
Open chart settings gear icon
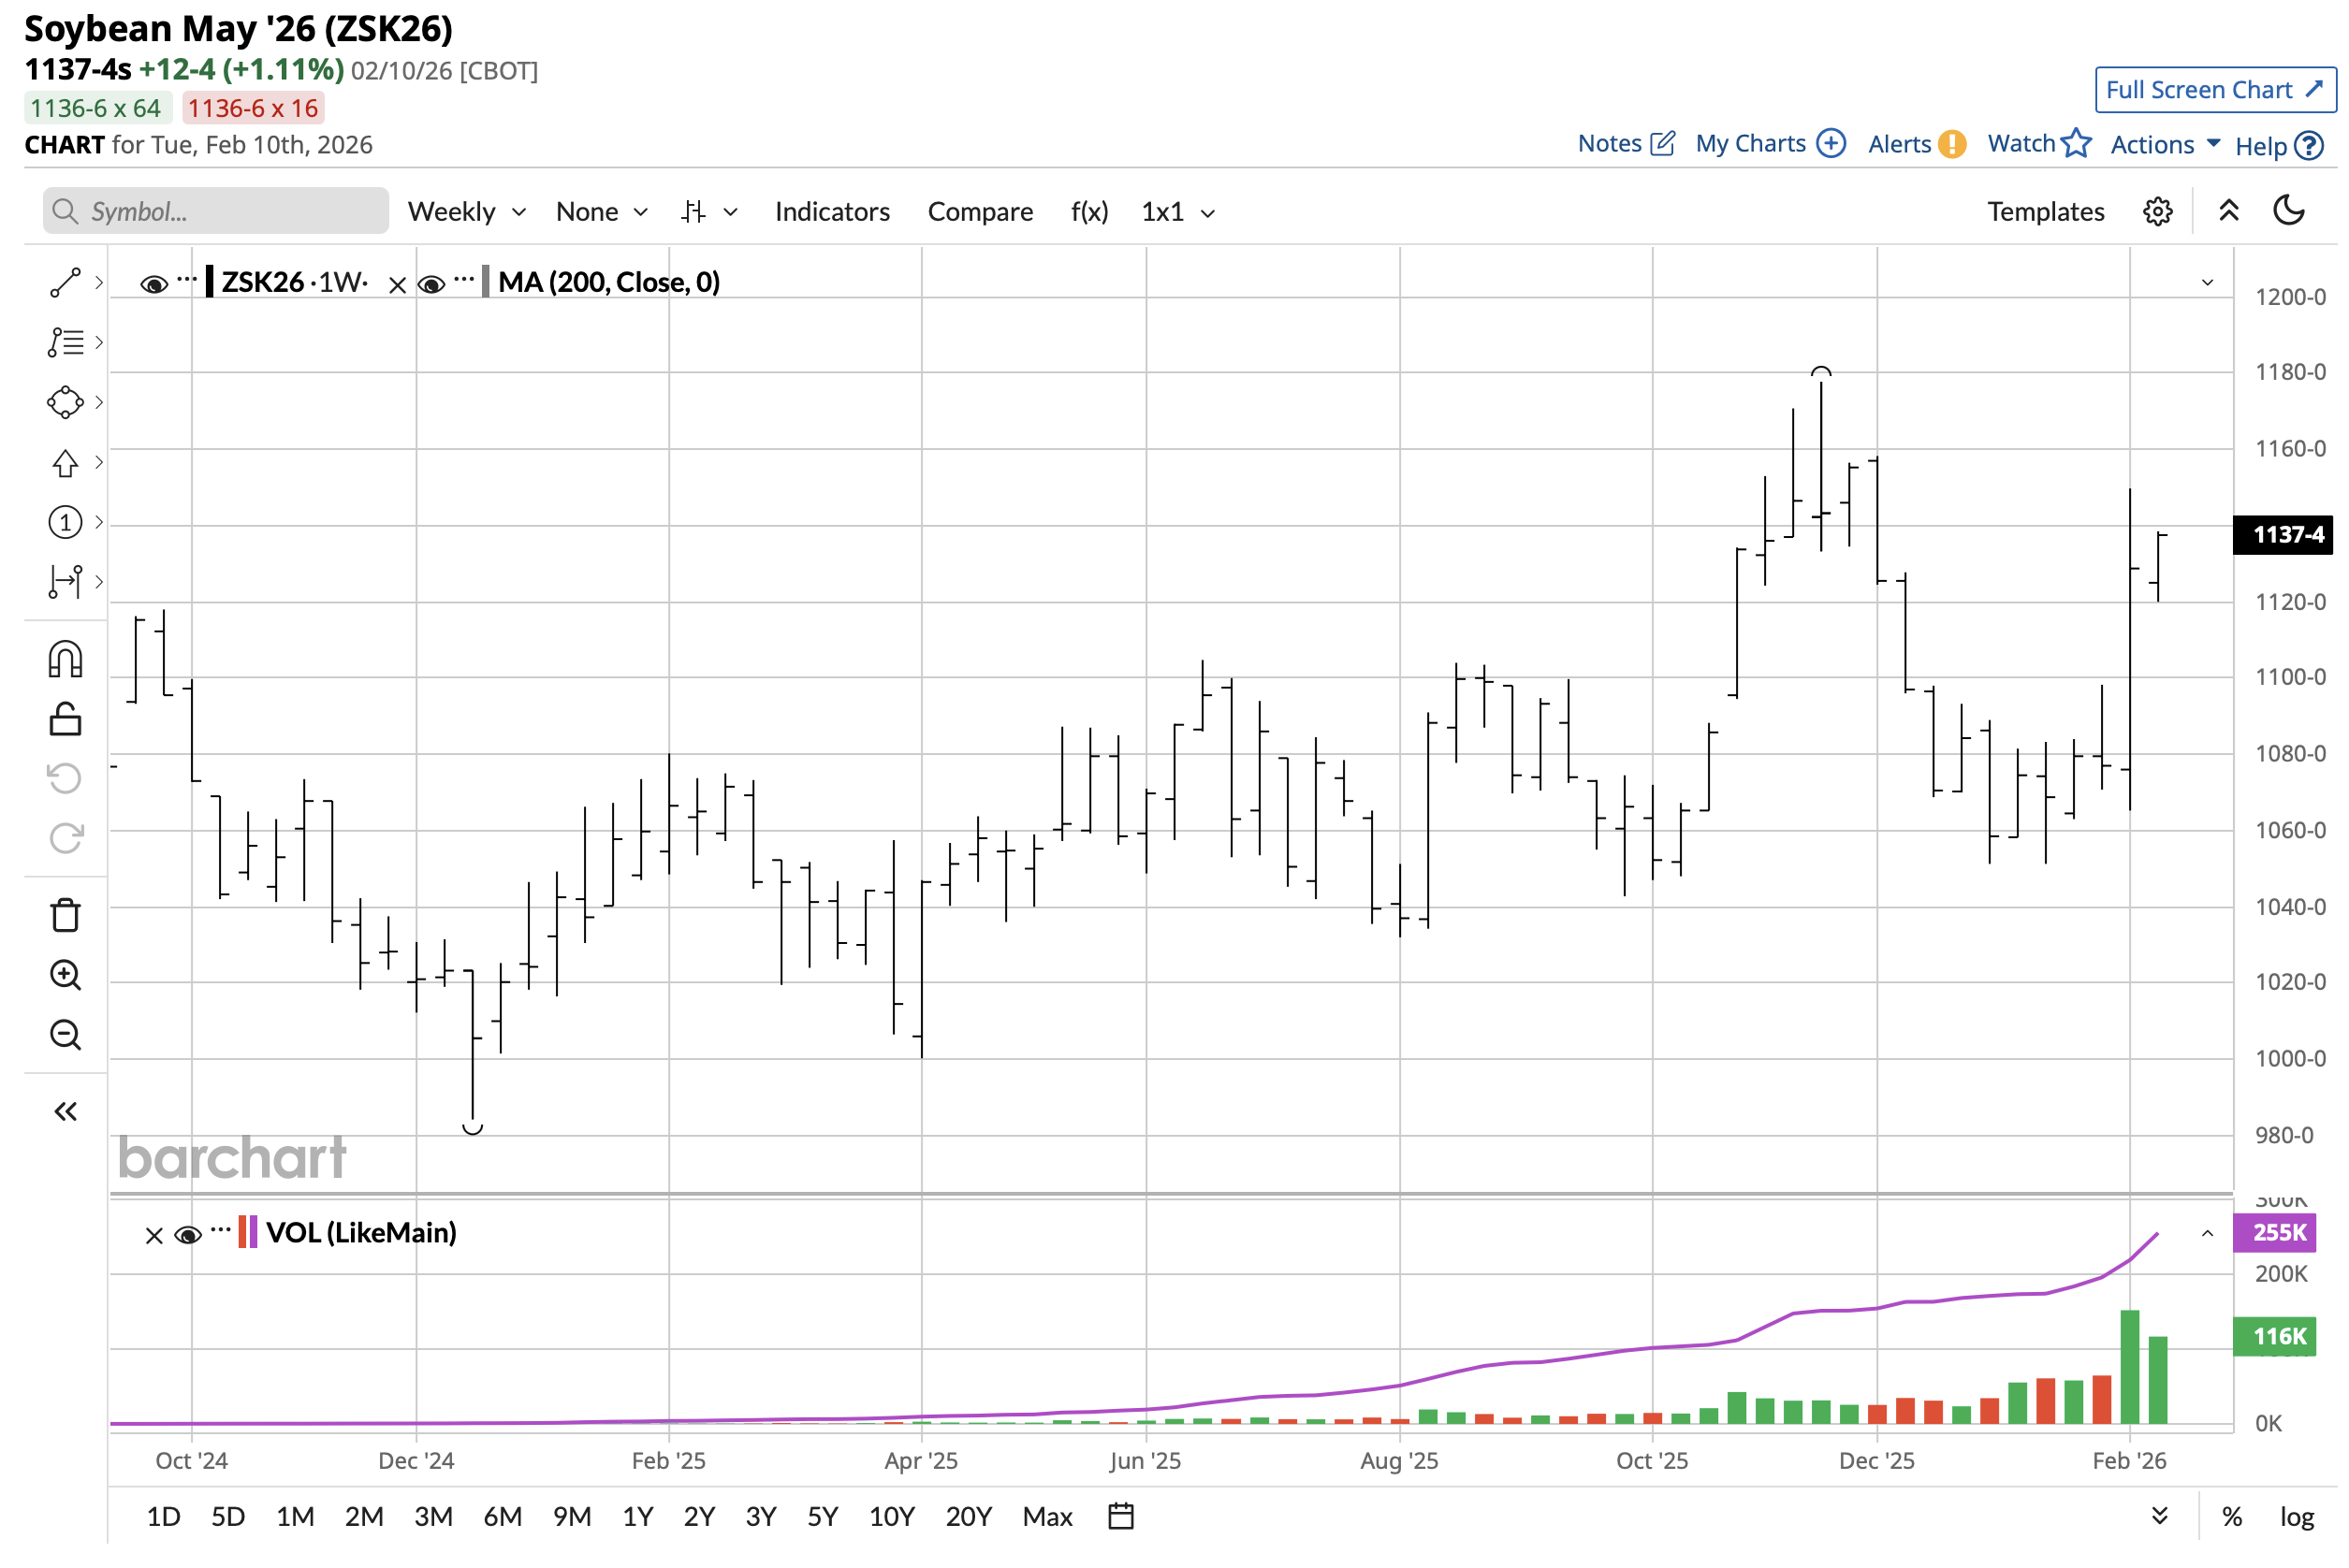[2157, 212]
